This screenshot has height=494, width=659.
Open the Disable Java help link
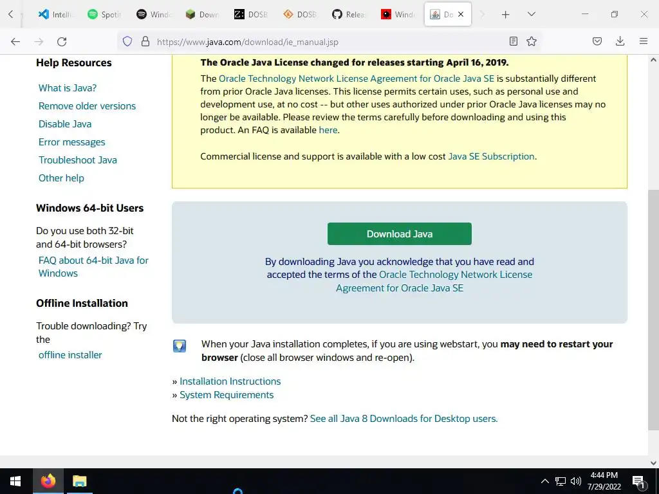[x=65, y=124]
